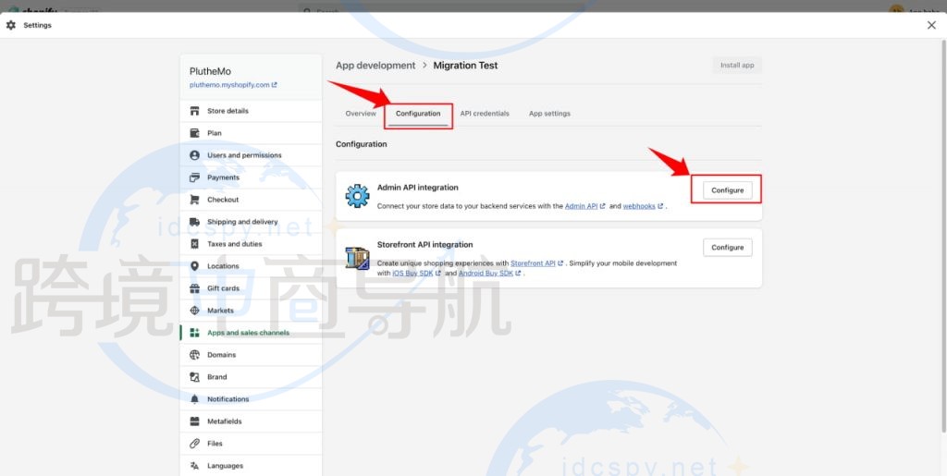Click the Gift cards icon
Screen dimensions: 947x476
tap(194, 288)
